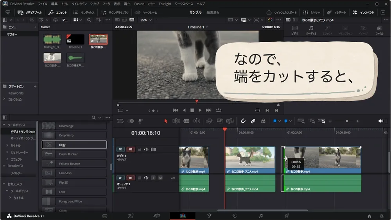Jump to first frame in viewer

click(x=176, y=110)
